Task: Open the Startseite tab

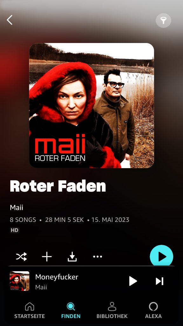Action: tap(30, 310)
